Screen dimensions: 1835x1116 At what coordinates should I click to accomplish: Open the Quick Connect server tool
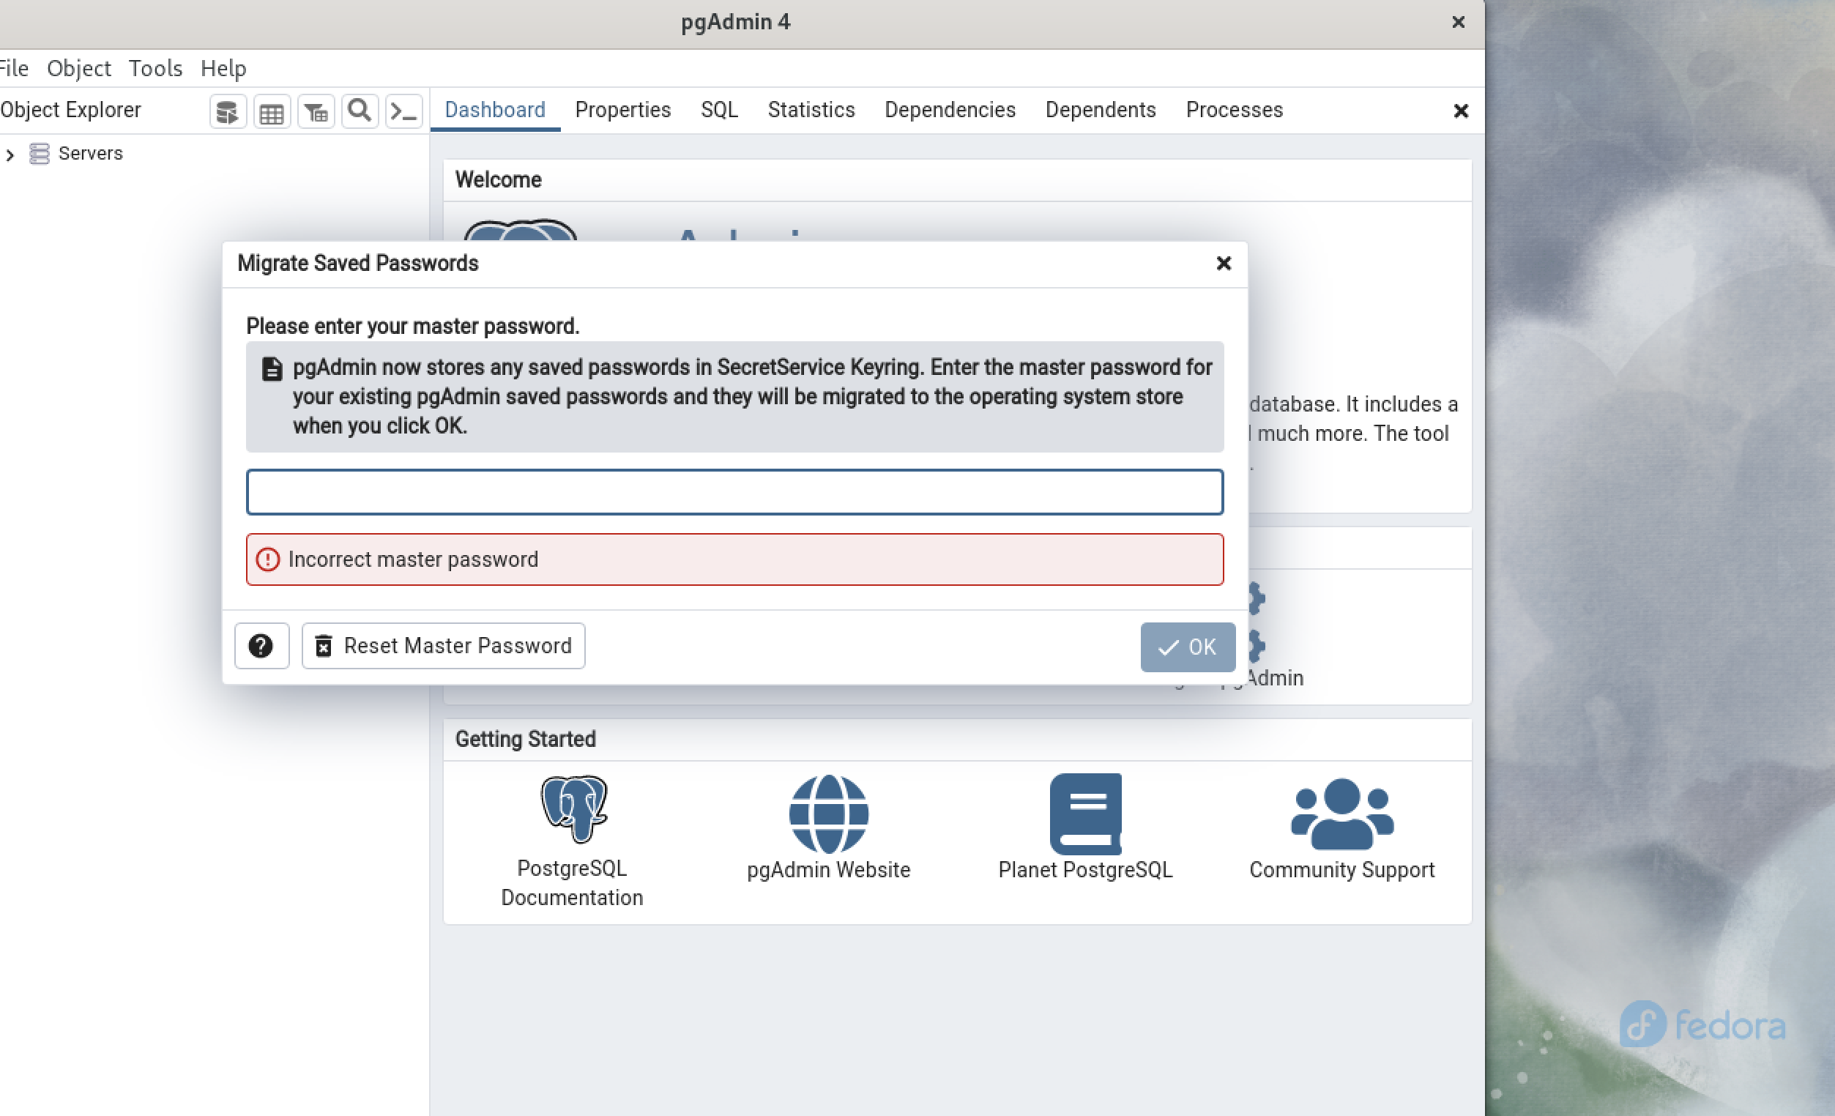(x=227, y=111)
